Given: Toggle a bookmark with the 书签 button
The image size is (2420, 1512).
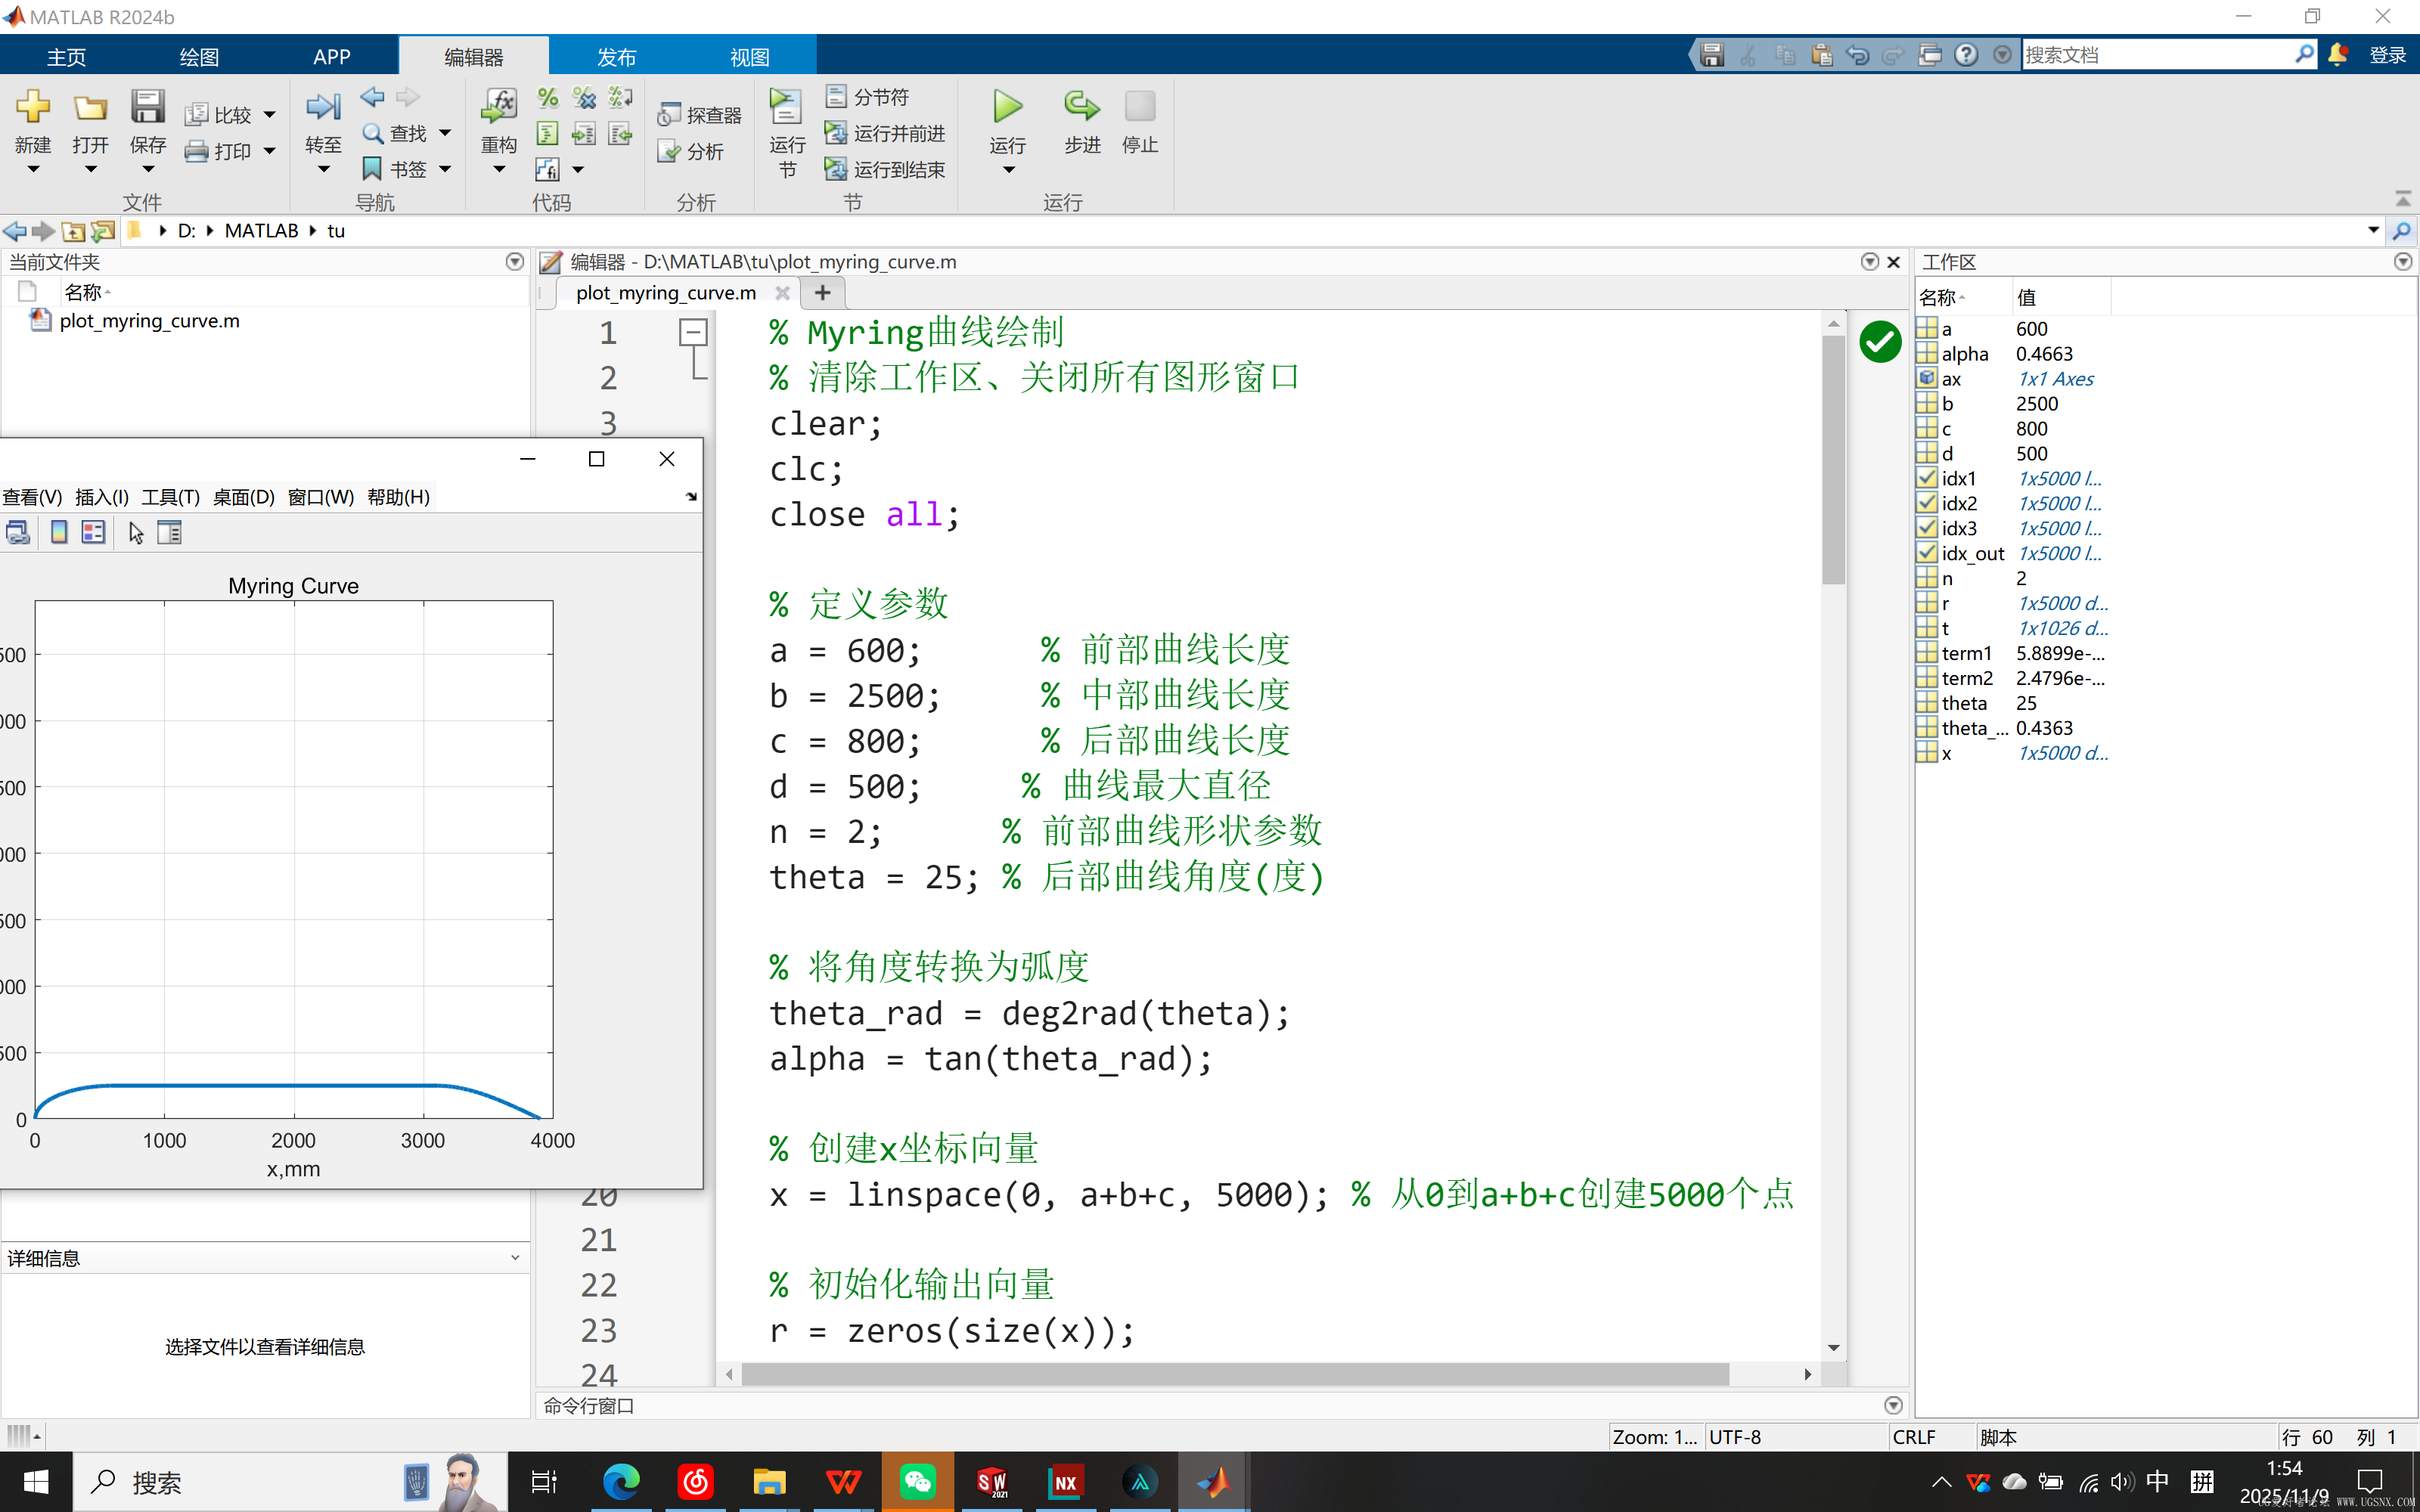Looking at the screenshot, I should pos(394,168).
